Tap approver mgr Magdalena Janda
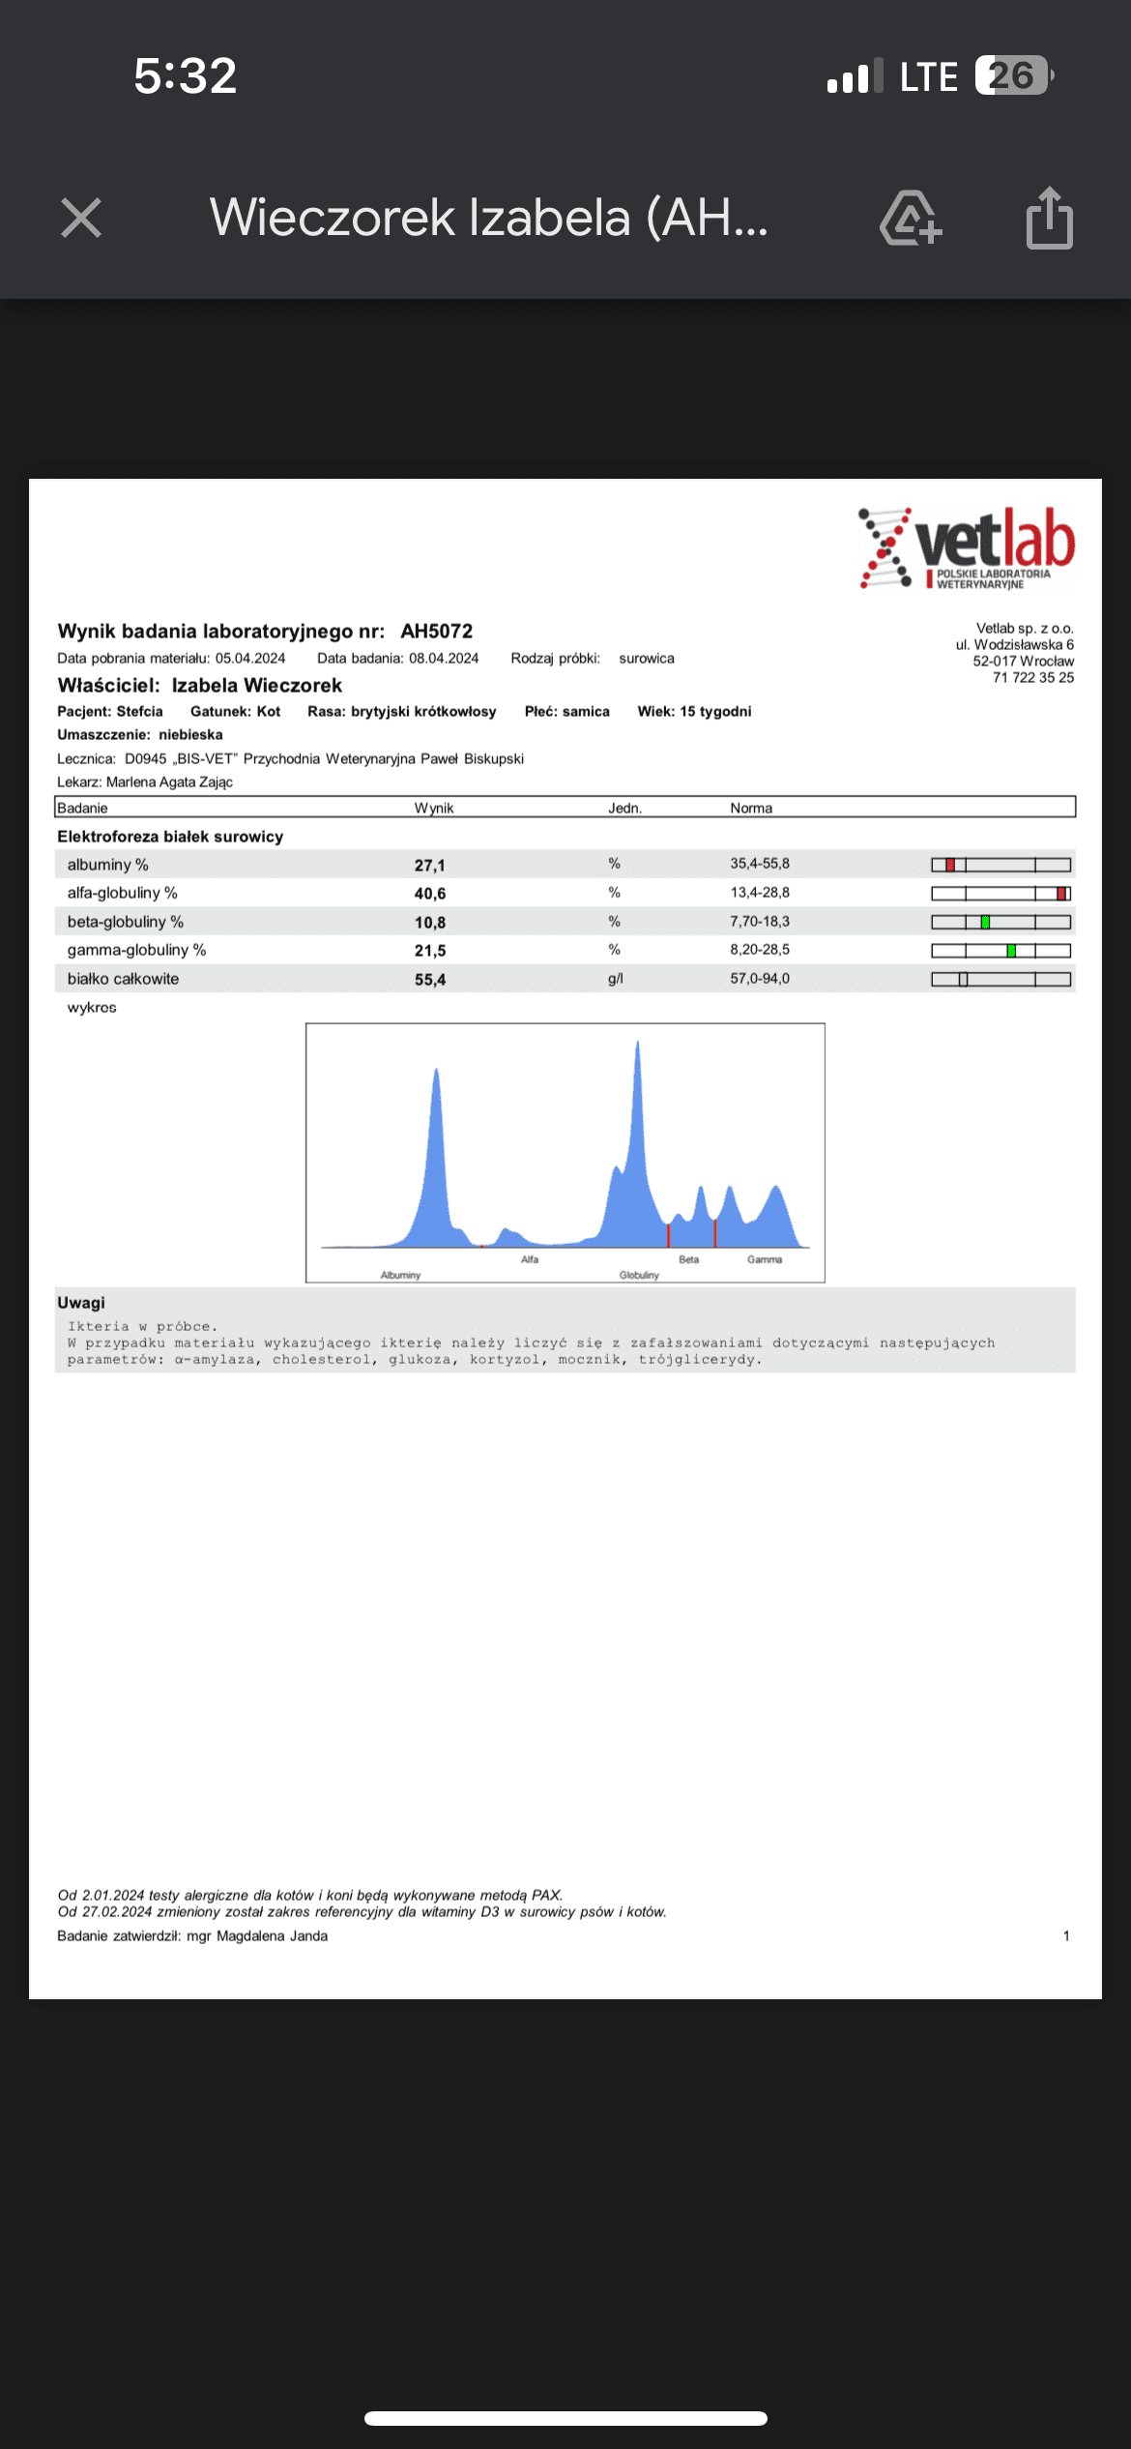1131x2449 pixels. pos(257,1936)
